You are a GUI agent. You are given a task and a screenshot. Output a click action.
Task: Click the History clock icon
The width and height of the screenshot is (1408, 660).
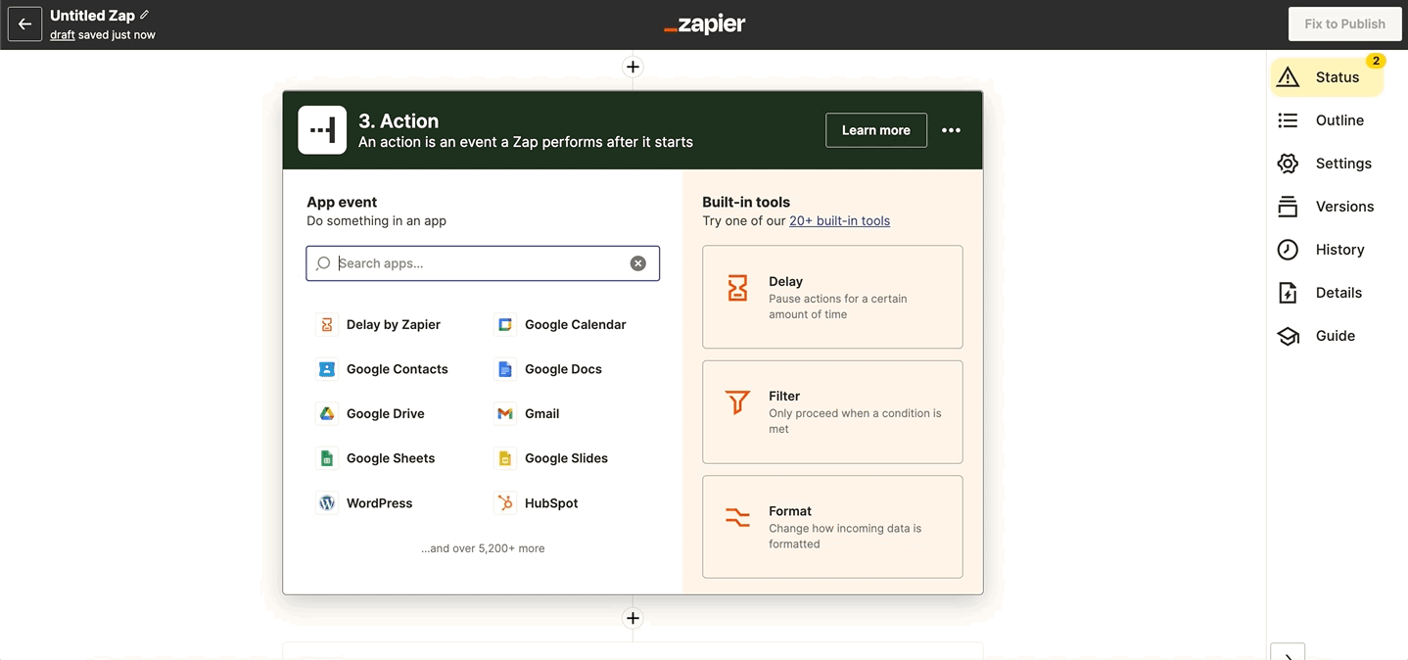(1288, 250)
